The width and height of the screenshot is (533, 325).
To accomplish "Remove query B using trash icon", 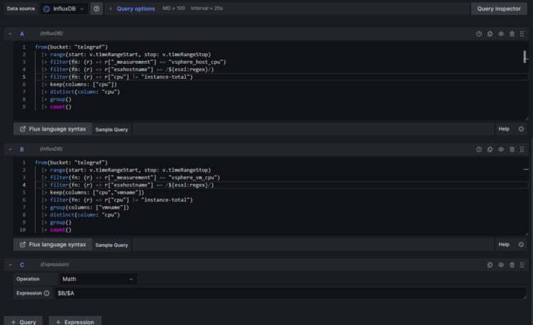I will [x=512, y=149].
